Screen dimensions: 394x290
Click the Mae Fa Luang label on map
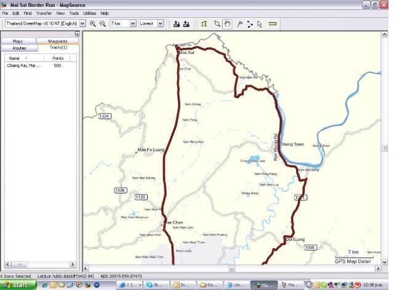(151, 149)
